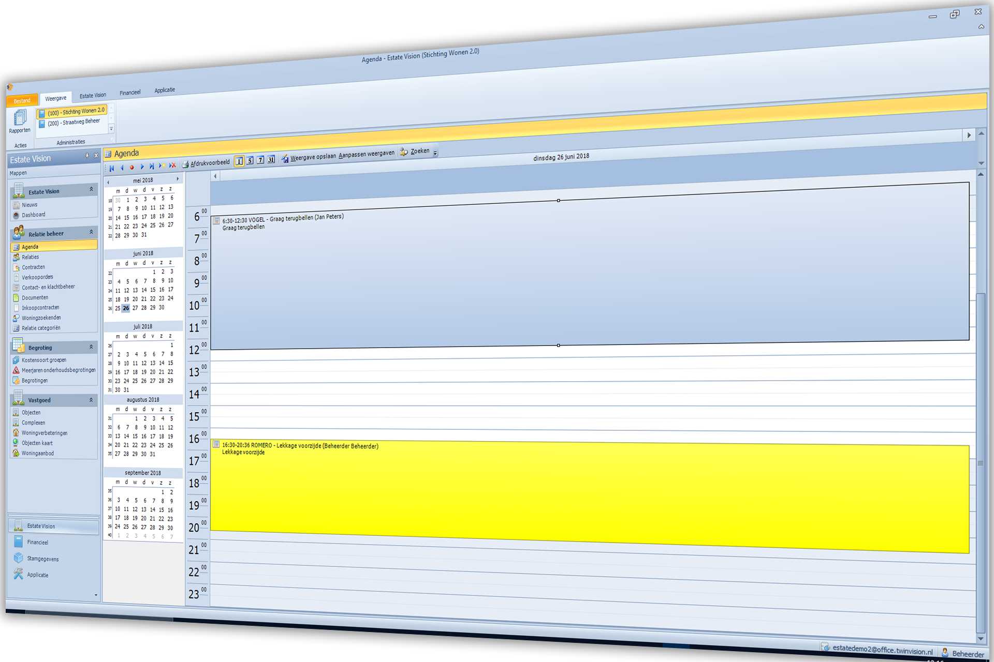Open the Applicatie ribbon tab
Image resolution: width=994 pixels, height=662 pixels.
[165, 91]
